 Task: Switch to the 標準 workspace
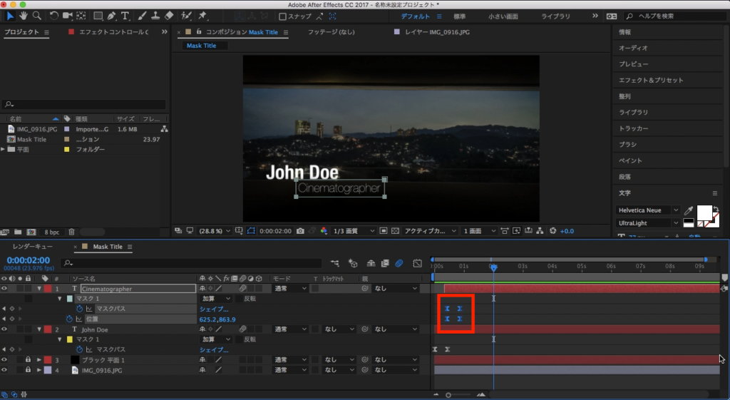tap(460, 16)
